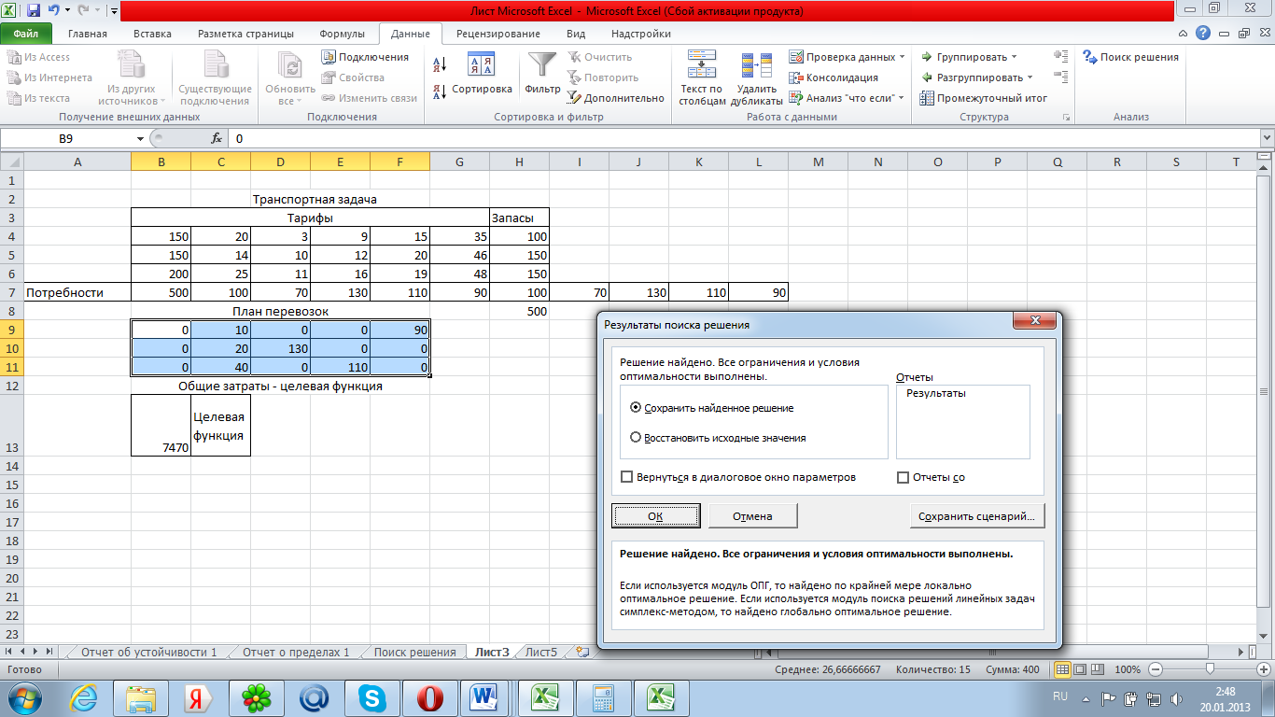Viewport: 1275px width, 717px height.
Task: Expand the formula bar
Action: pyautogui.click(x=1266, y=138)
